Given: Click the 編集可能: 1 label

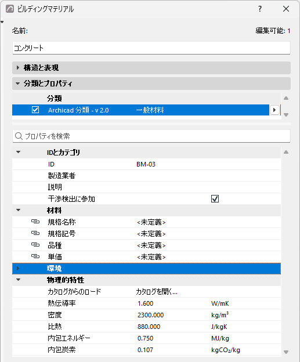Looking at the screenshot, I should (273, 31).
